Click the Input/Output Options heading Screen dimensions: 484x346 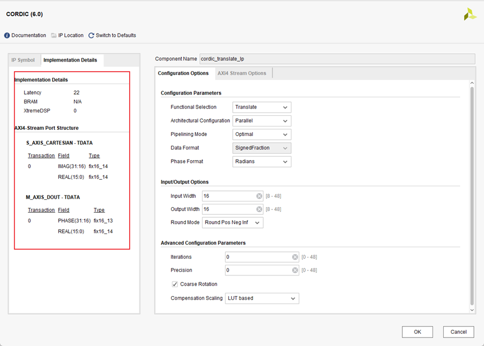(185, 182)
